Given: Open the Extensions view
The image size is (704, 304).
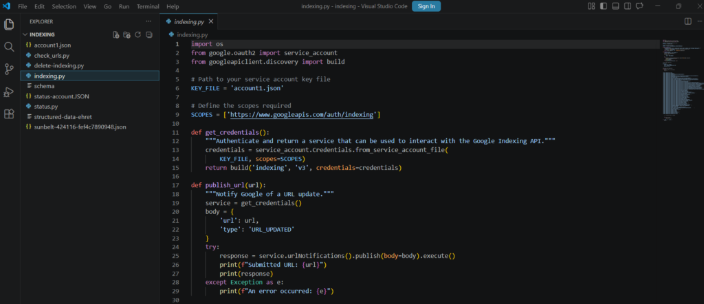Looking at the screenshot, I should (10, 113).
